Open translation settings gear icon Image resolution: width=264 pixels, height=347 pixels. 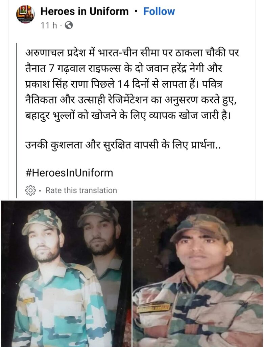click(30, 190)
